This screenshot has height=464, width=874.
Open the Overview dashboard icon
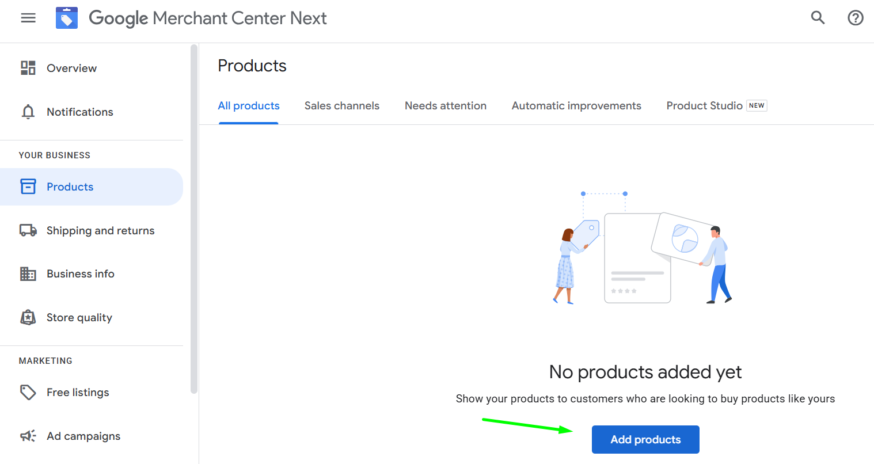pos(28,68)
